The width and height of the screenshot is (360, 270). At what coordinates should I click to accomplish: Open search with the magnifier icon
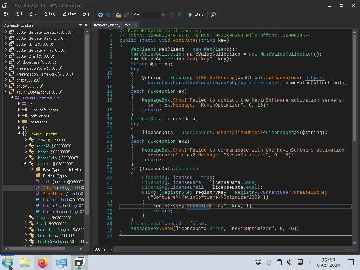pyautogui.click(x=213, y=15)
